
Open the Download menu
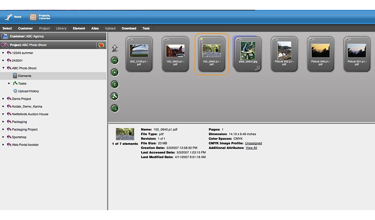pyautogui.click(x=129, y=28)
